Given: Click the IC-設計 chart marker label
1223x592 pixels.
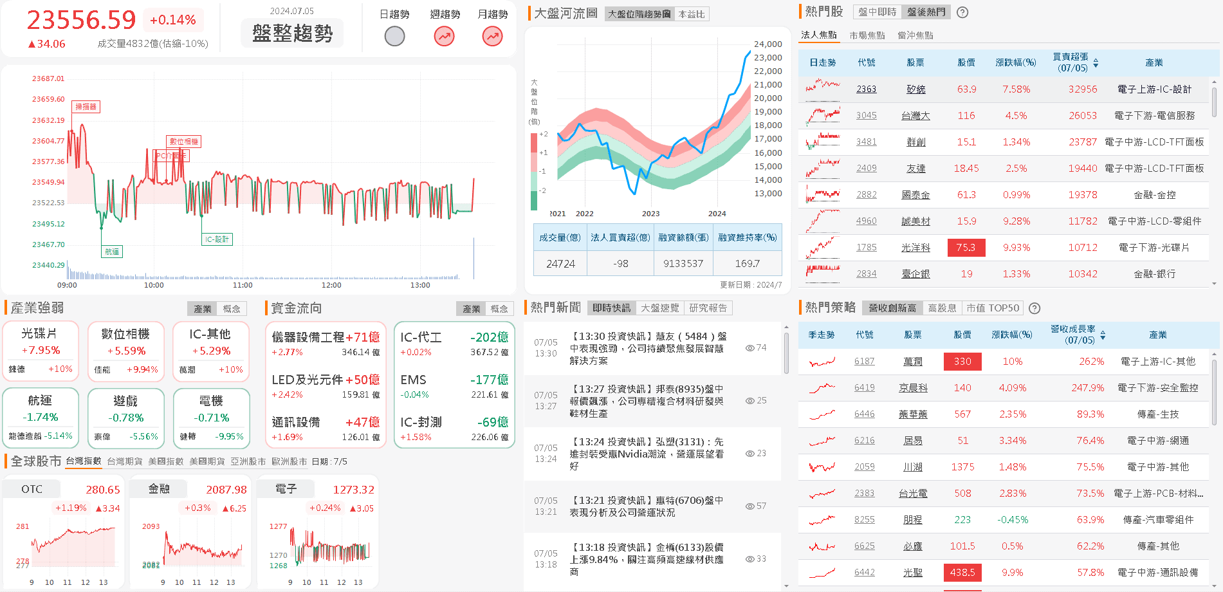Looking at the screenshot, I should pyautogui.click(x=217, y=239).
